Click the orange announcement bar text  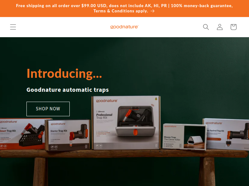click(x=124, y=8)
